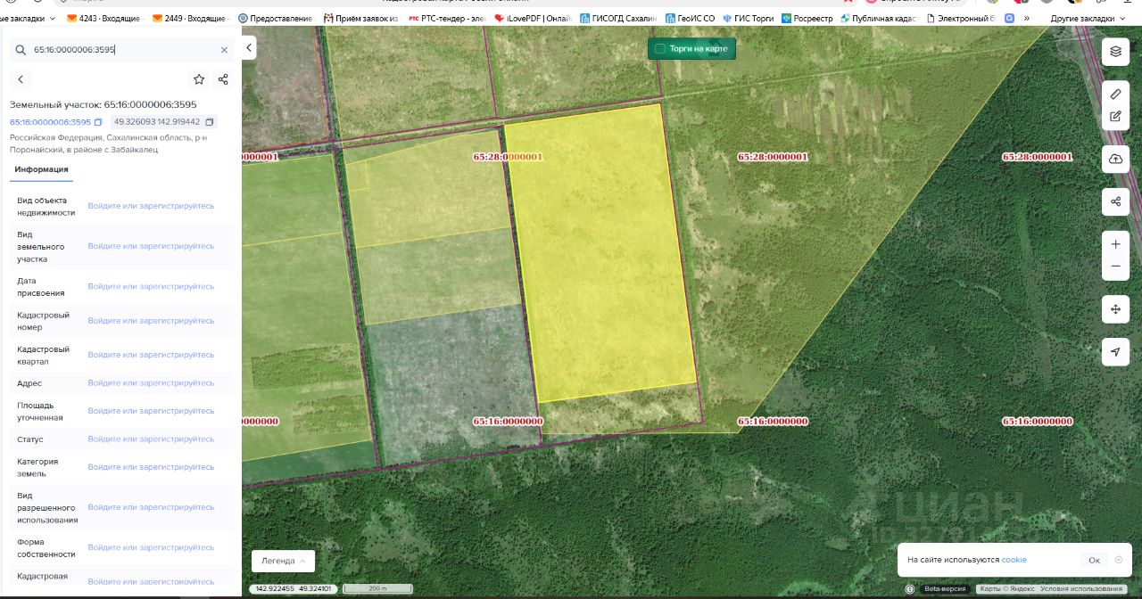The width and height of the screenshot is (1142, 599).
Task: Expand the Легенда panel
Action: pos(283,561)
